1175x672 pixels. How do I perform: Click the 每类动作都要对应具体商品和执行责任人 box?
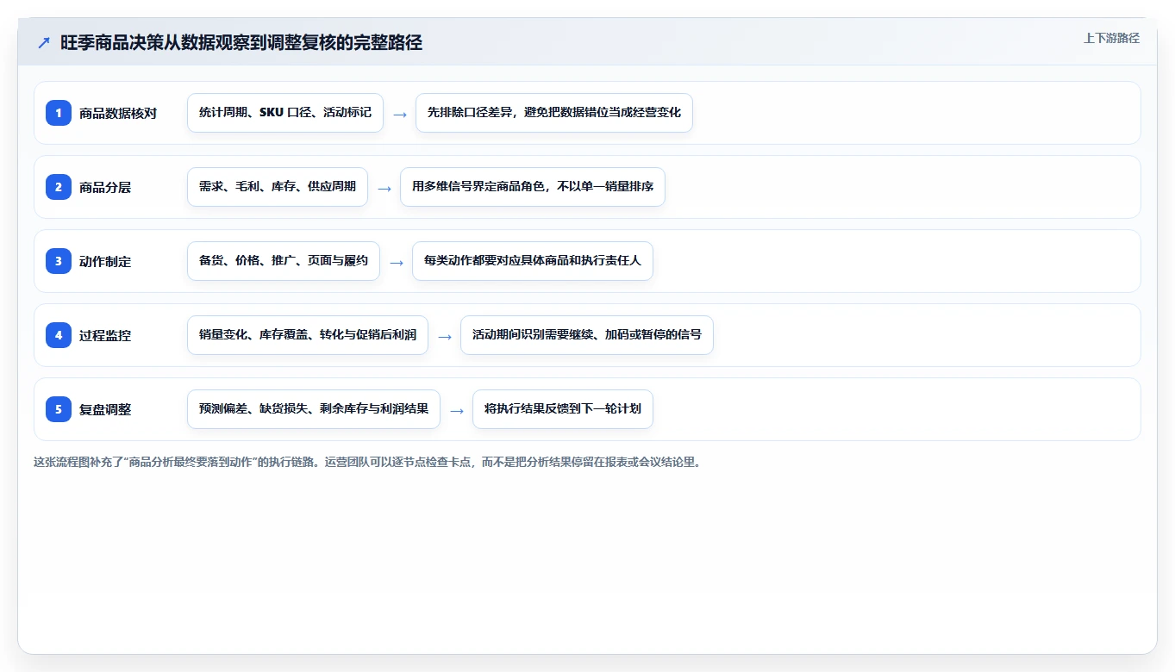click(533, 261)
